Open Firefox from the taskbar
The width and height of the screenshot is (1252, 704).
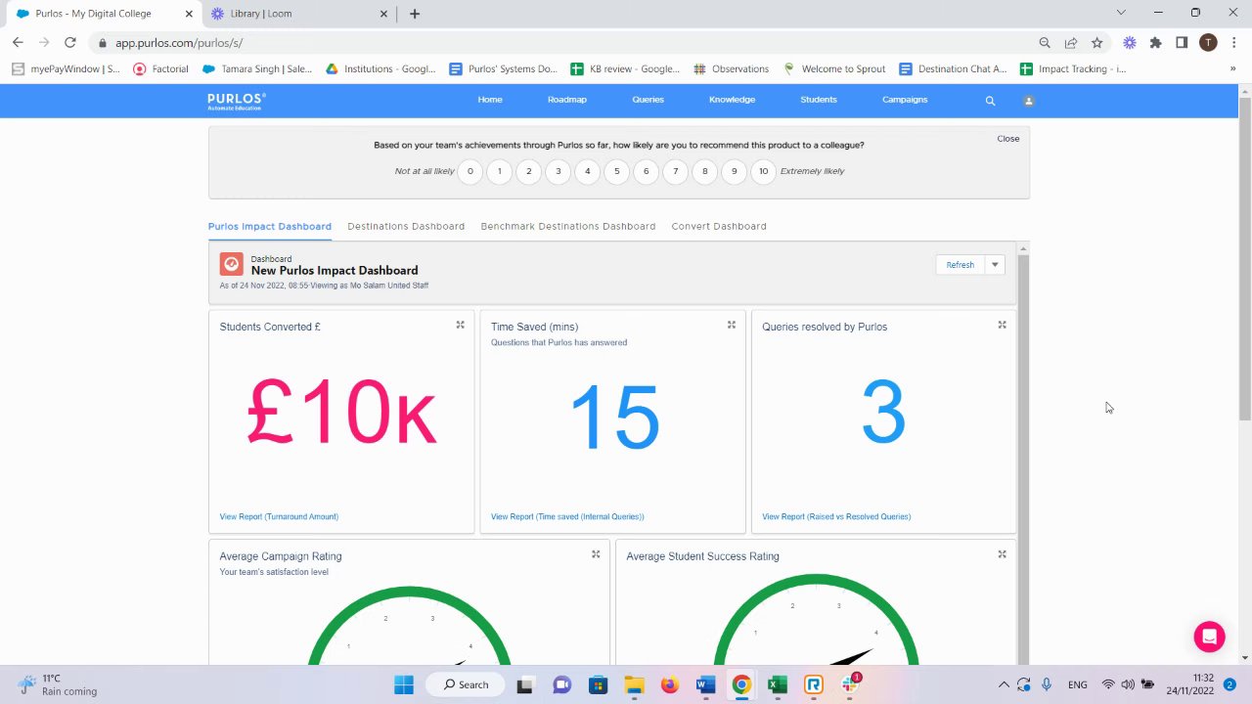(669, 684)
